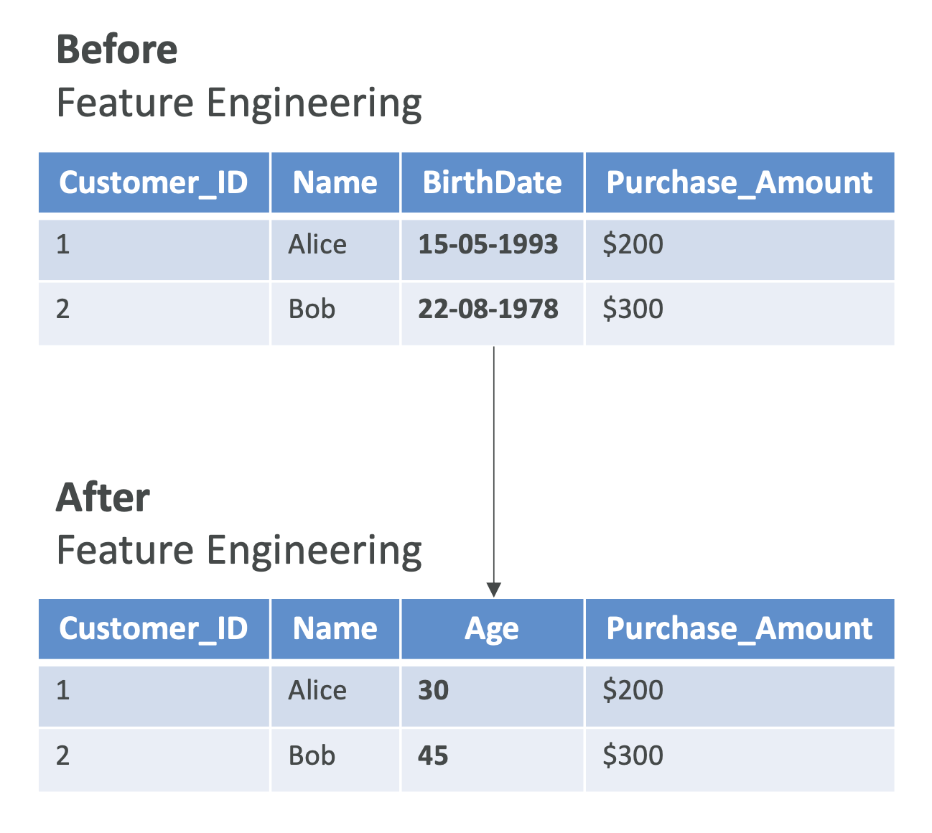Image resolution: width=932 pixels, height=833 pixels.
Task: Click Alice's birthdate cell 15-05-1993
Action: [488, 245]
